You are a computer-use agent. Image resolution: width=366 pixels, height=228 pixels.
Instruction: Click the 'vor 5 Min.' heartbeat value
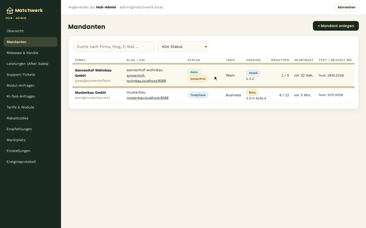(x=303, y=95)
